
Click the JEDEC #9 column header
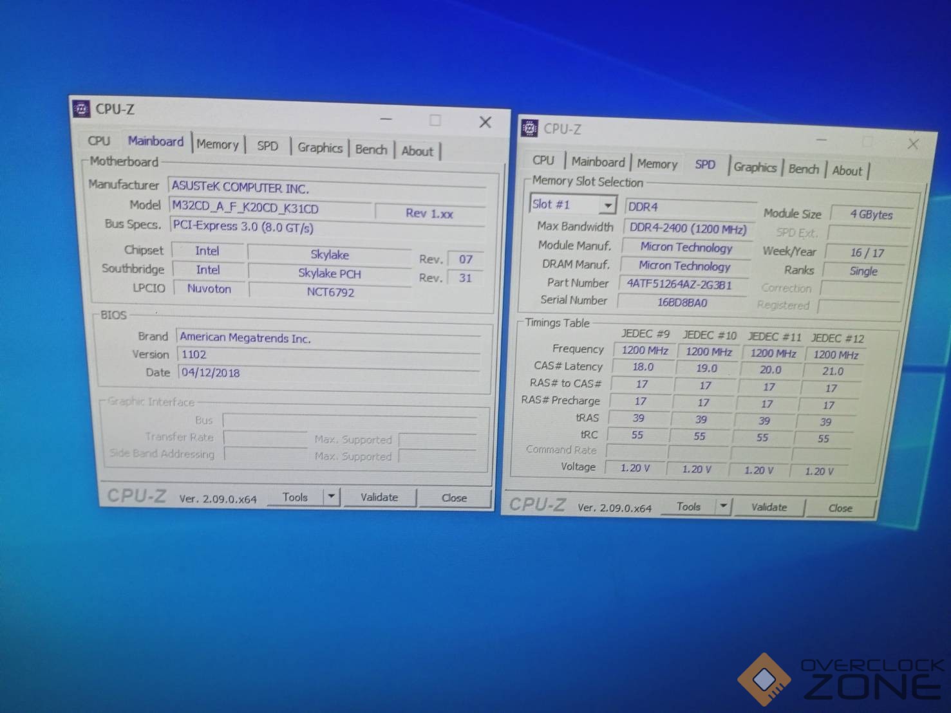(645, 333)
